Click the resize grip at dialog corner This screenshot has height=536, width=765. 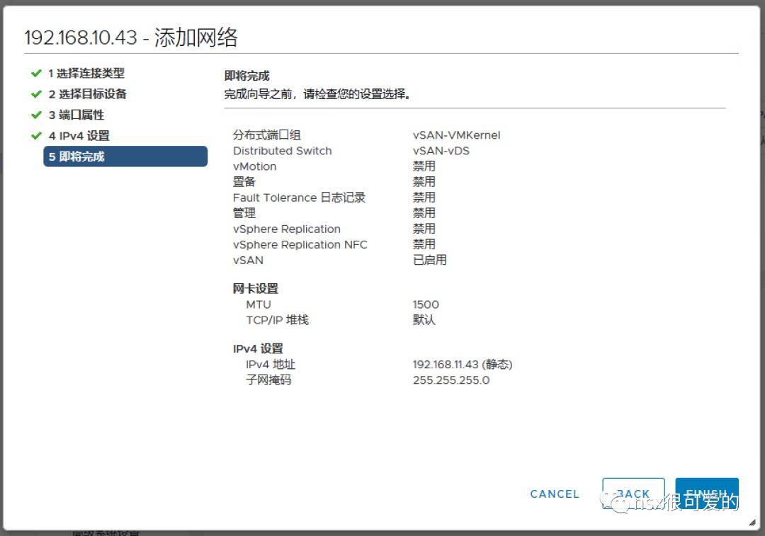click(751, 523)
